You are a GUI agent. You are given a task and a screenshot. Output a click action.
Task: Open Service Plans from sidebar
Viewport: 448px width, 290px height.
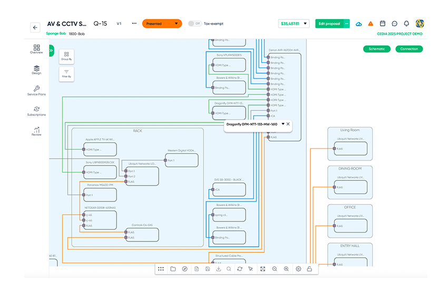point(36,91)
